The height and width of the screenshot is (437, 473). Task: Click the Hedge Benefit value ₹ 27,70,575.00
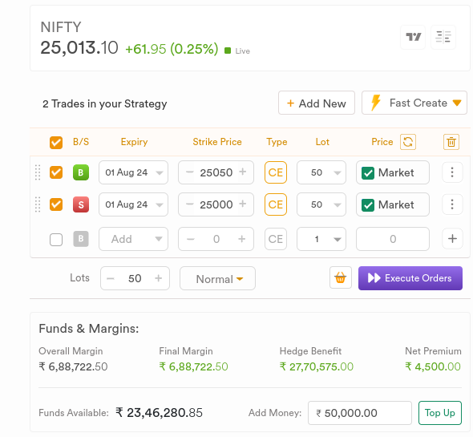click(x=316, y=366)
